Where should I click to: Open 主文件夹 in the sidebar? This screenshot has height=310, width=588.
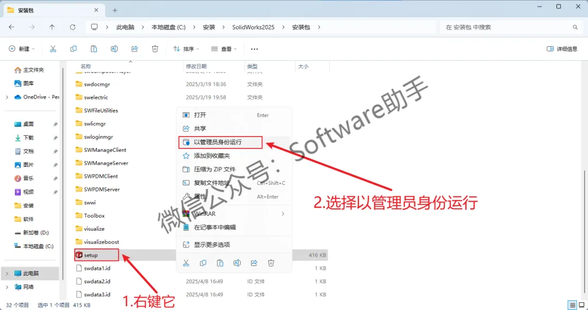pos(29,70)
